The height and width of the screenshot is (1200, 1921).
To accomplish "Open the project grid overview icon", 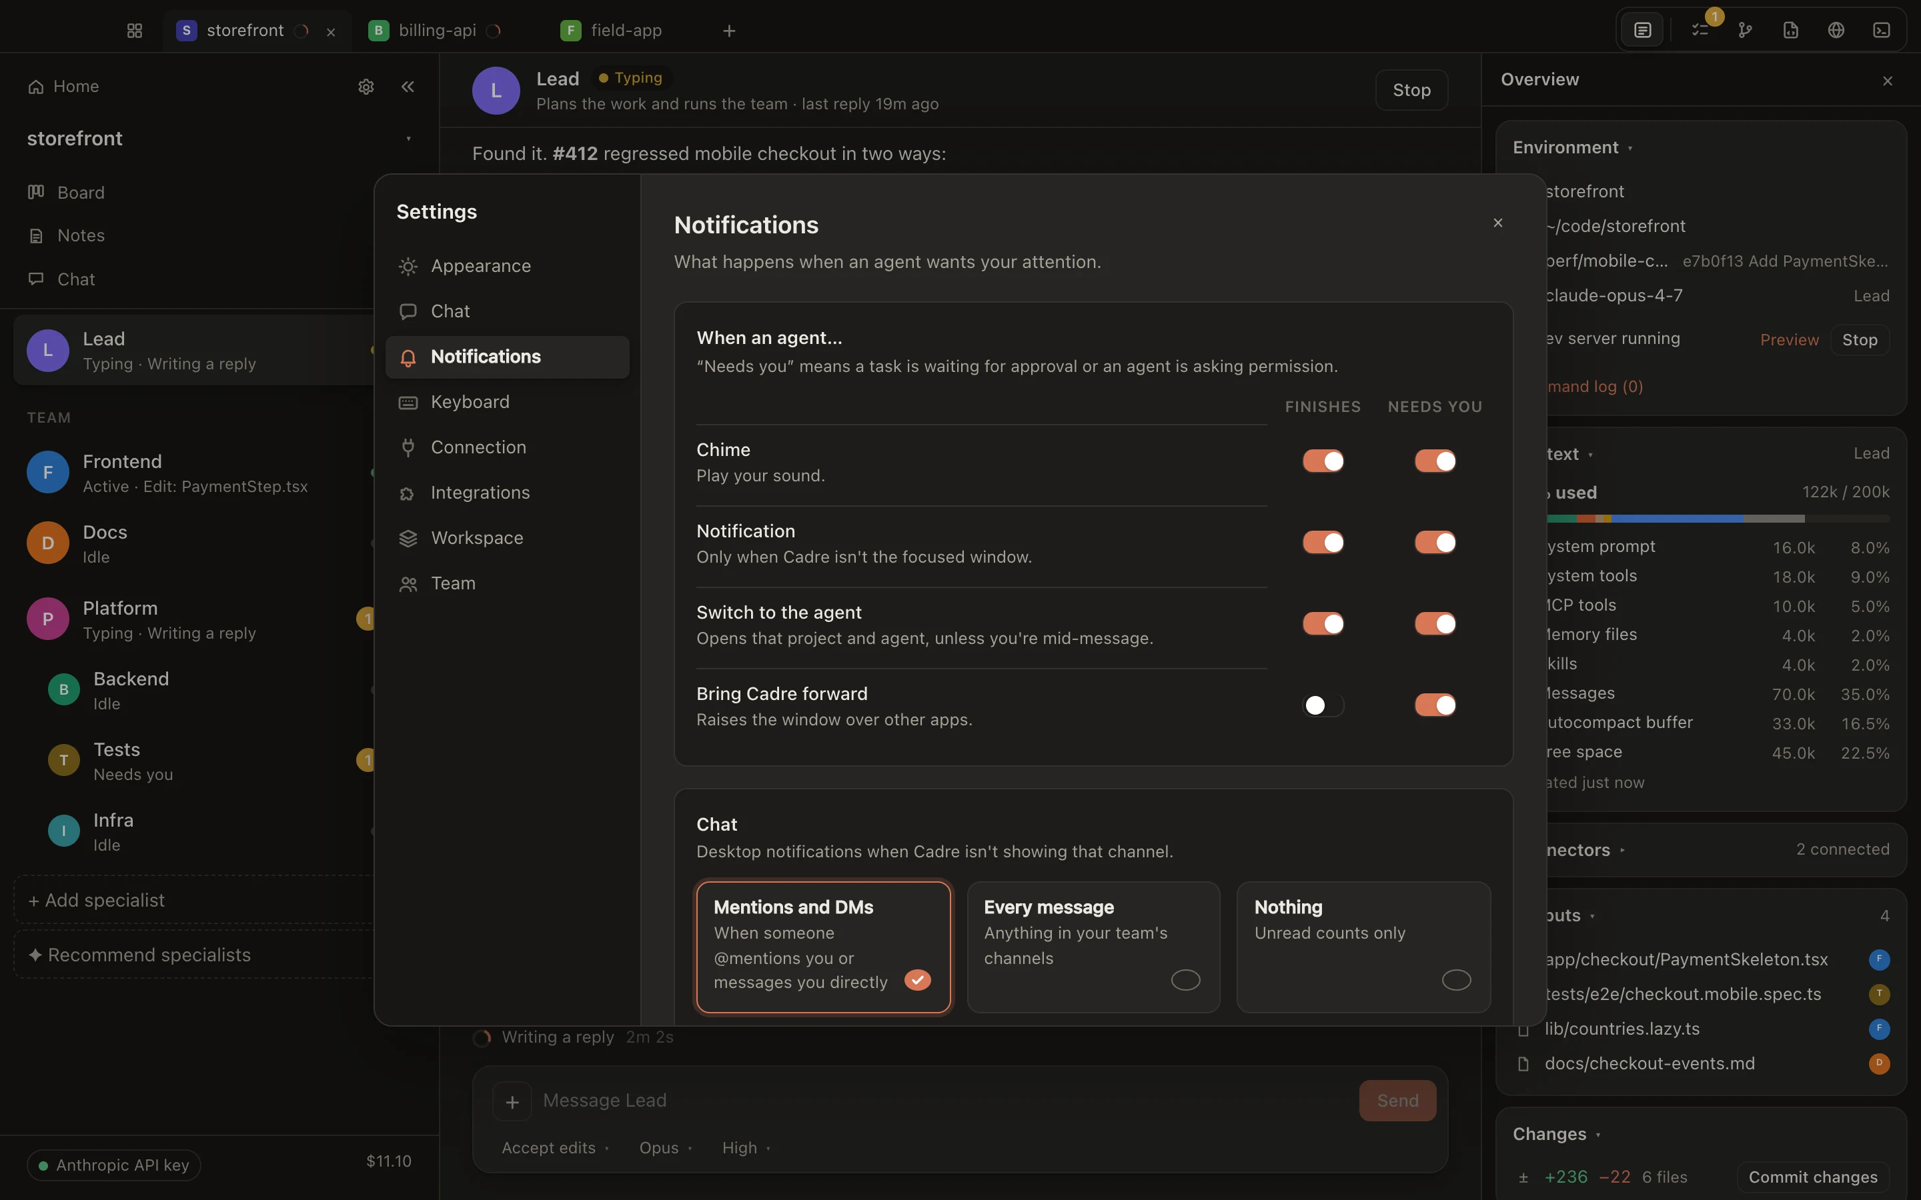I will 134,30.
